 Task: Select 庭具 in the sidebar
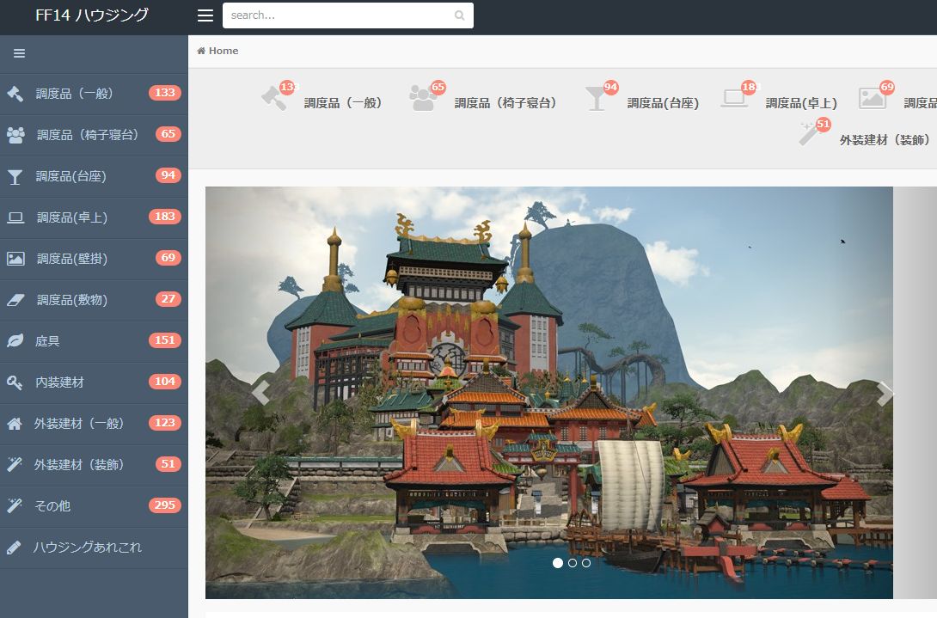click(94, 341)
